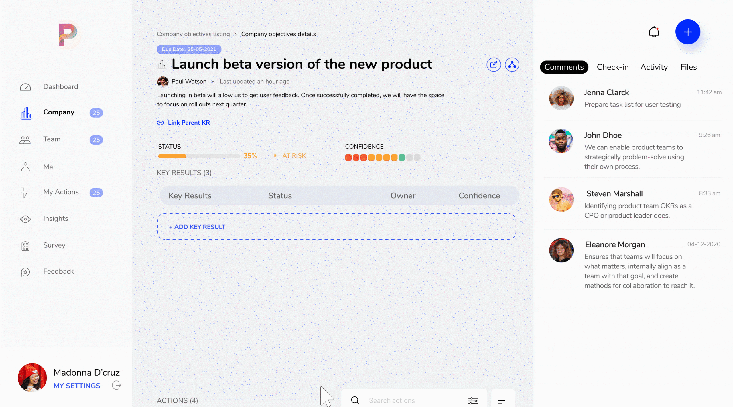Click the sort actions lines icon
The image size is (733, 407).
point(503,400)
